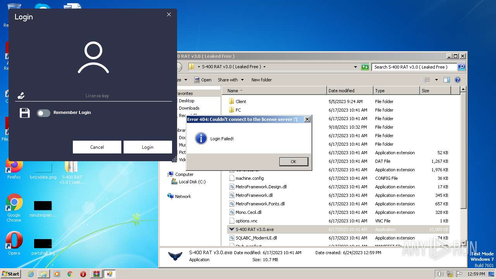Screen dimensions: 496x279
Task: Select options.vnc file
Action: click(246, 221)
